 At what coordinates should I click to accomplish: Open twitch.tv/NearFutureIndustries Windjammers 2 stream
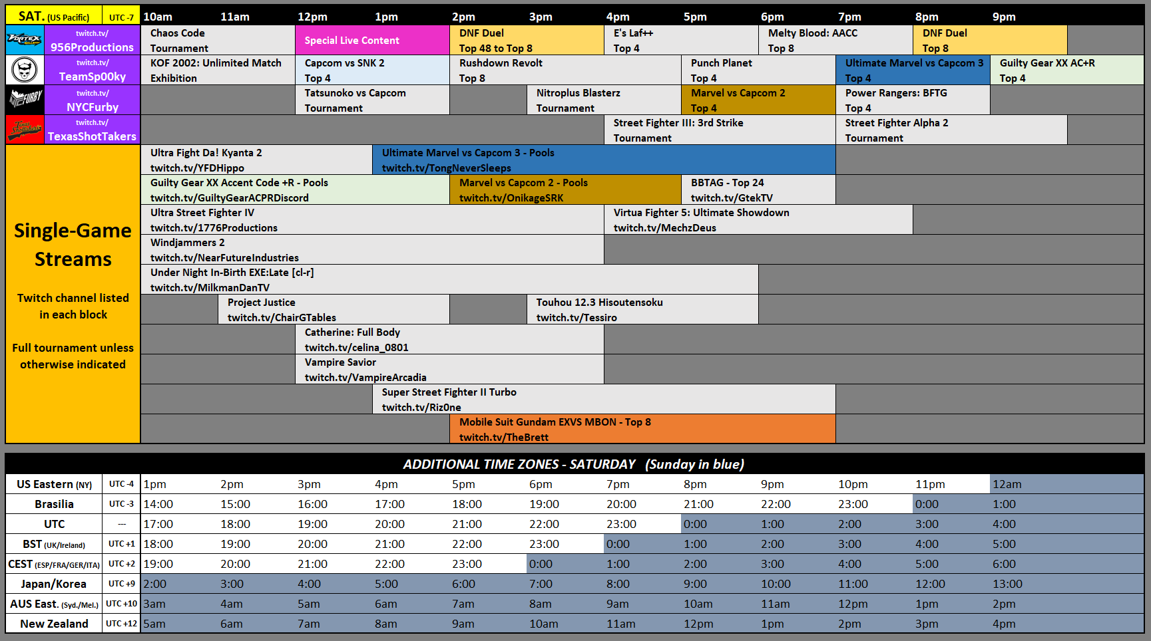click(x=372, y=249)
